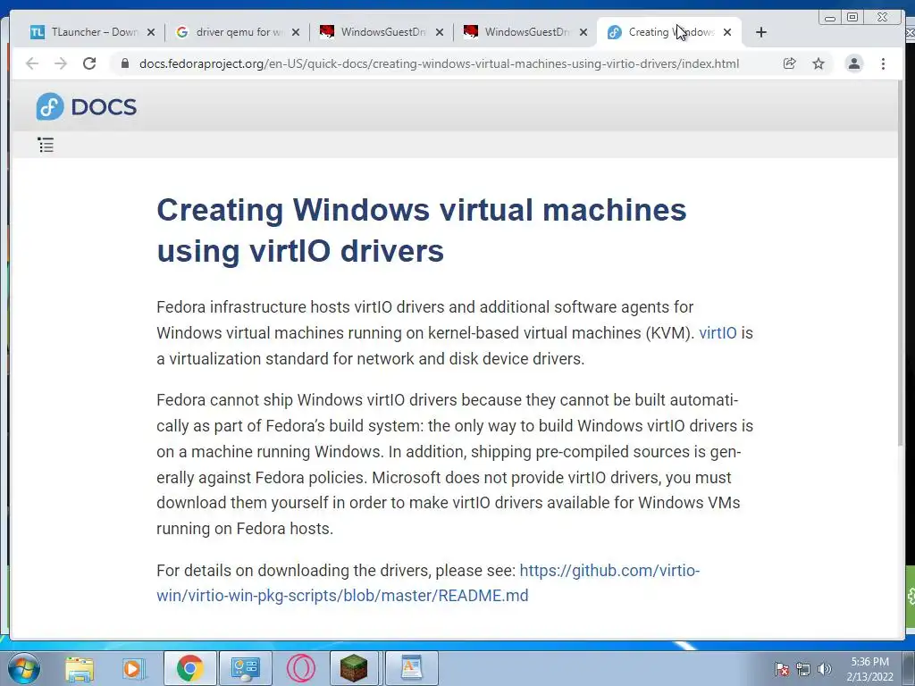This screenshot has width=915, height=686.
Task: Open Chrome three-dot menu
Action: click(x=884, y=63)
